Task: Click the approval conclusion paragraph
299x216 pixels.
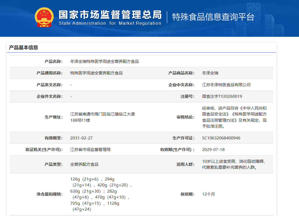Action: click(234, 117)
